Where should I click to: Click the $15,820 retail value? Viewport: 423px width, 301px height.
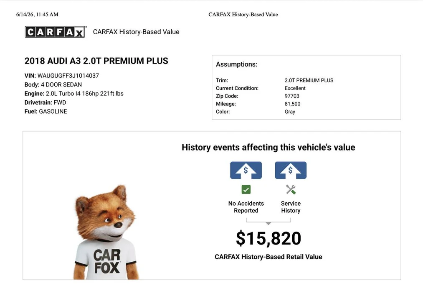click(x=268, y=238)
